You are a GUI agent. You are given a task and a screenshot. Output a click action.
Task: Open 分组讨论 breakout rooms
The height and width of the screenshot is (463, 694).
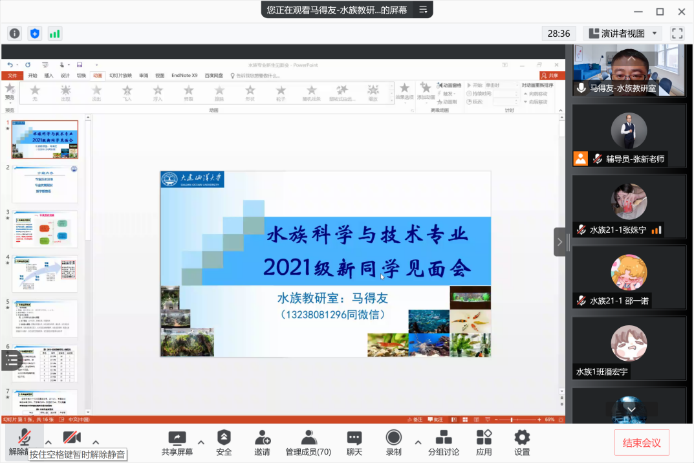tap(444, 442)
